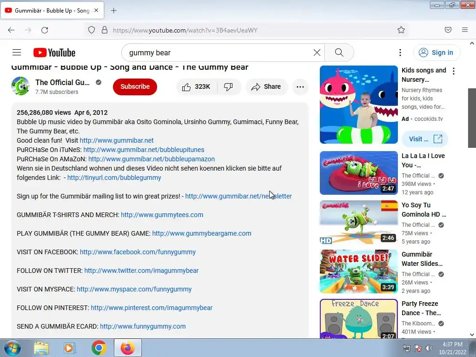This screenshot has height=357, width=476.
Task: Launch File Explorer from the taskbar
Action: click(41, 348)
